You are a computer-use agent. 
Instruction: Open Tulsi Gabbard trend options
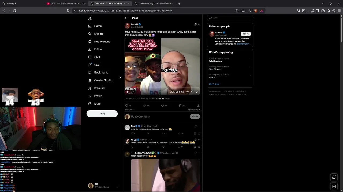[x=250, y=59]
